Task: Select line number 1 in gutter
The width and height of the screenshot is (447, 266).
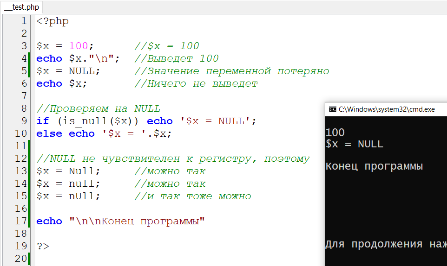Action: point(24,21)
